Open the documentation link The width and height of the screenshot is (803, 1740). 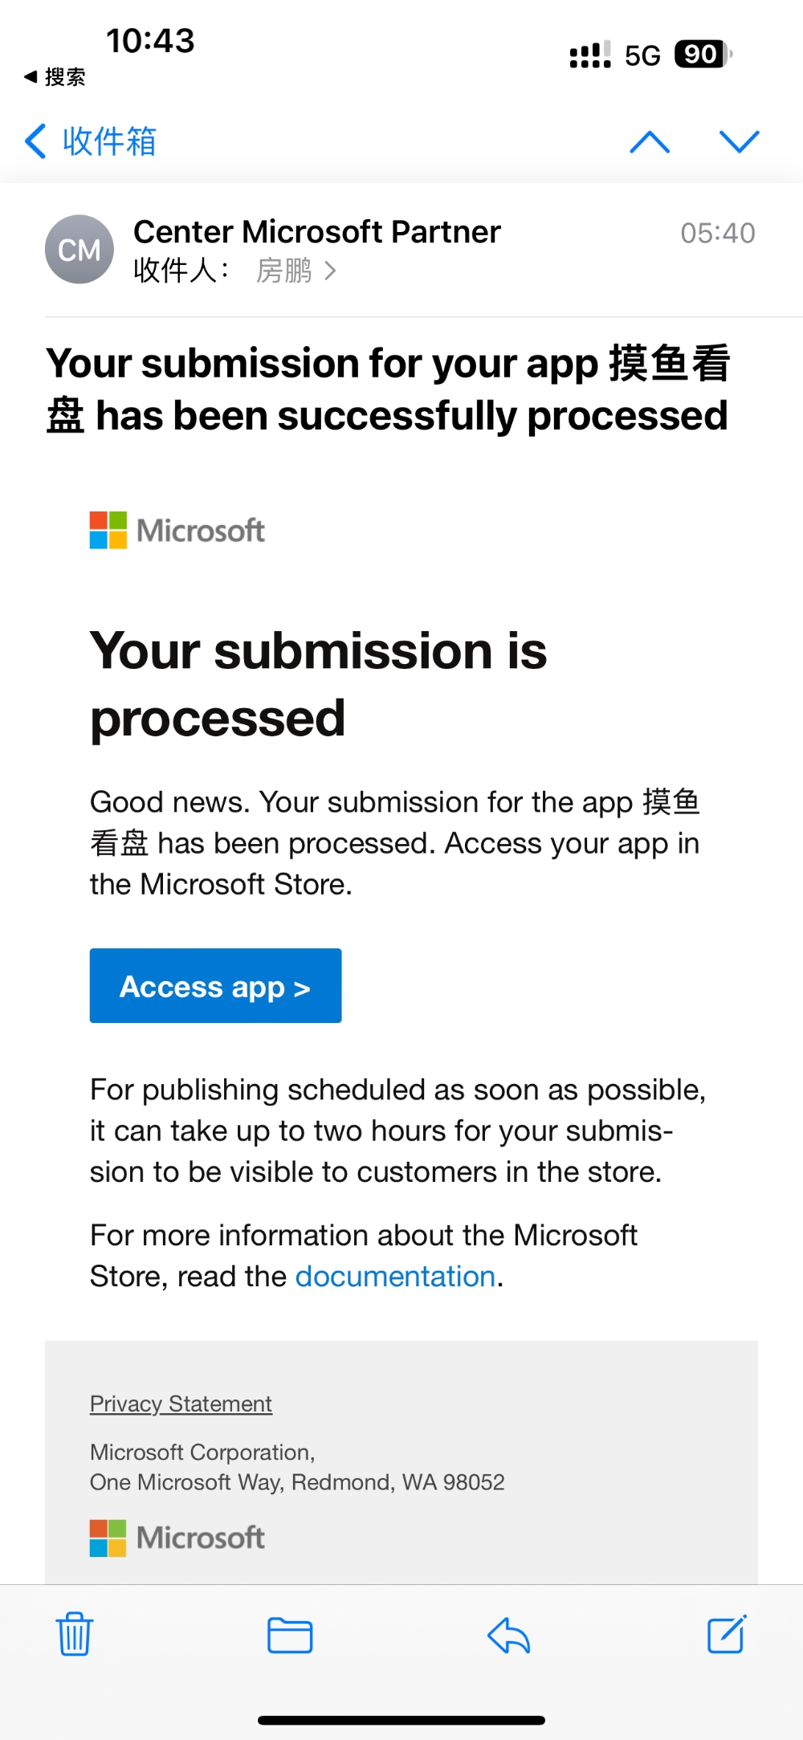[395, 1276]
